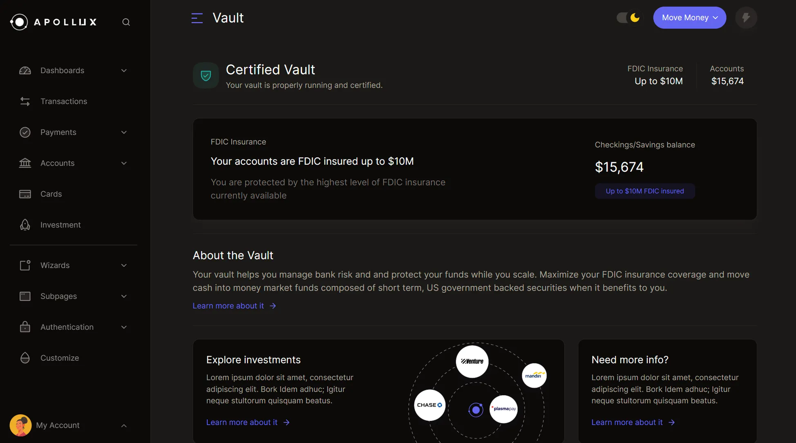
Task: Click the Certified Vault heading
Action: pos(271,69)
